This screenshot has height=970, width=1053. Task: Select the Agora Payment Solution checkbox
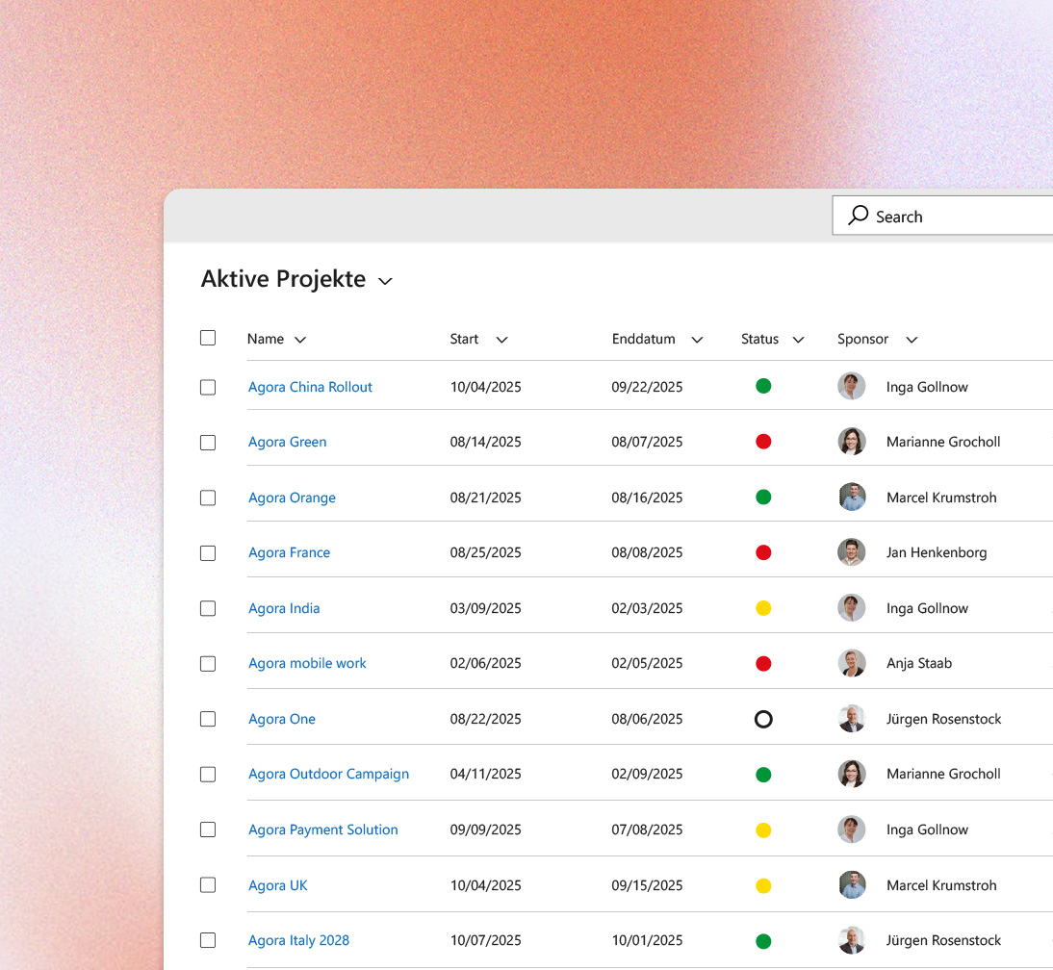[x=208, y=830]
